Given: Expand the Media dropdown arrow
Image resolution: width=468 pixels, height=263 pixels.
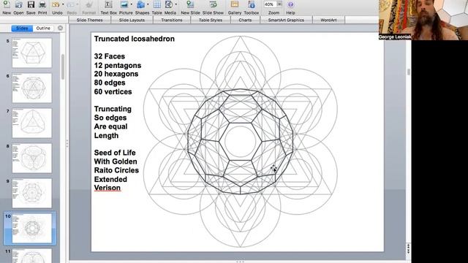Looking at the screenshot, I should pyautogui.click(x=176, y=4).
